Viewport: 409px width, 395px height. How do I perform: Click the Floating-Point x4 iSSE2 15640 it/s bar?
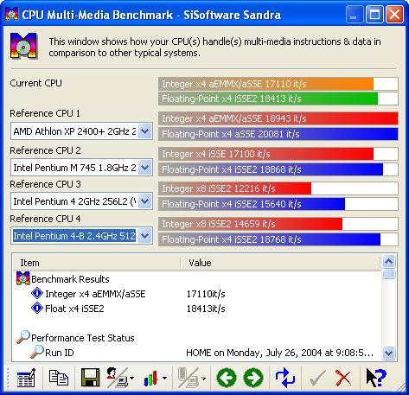[x=278, y=204]
